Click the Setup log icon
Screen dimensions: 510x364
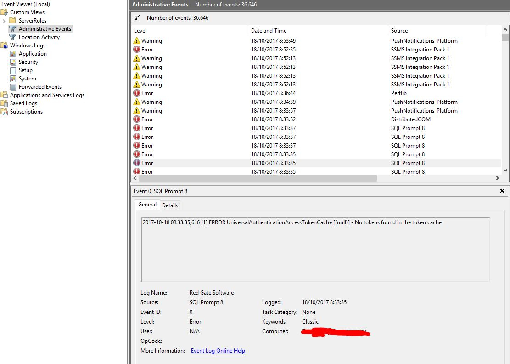[x=13, y=70]
